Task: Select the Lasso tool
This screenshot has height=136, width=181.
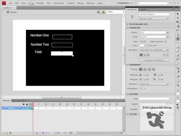Action: coord(178,30)
